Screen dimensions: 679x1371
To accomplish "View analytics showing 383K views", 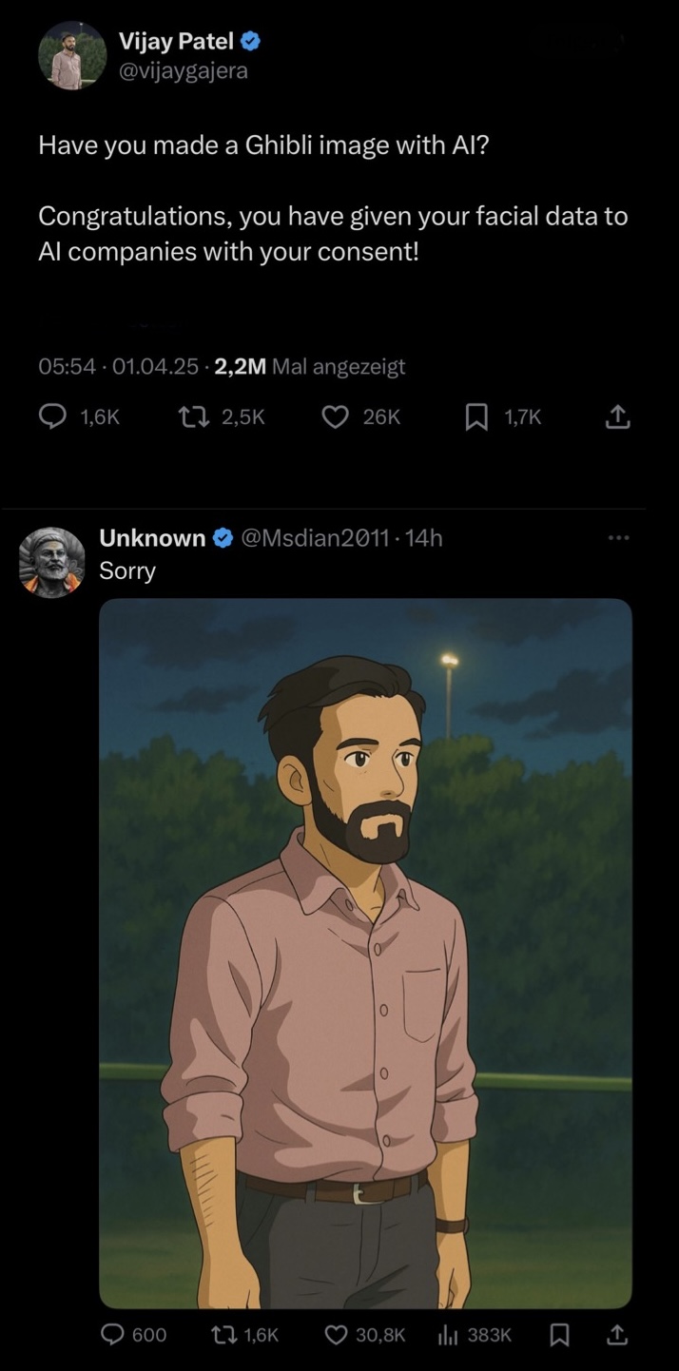I will (x=447, y=1335).
